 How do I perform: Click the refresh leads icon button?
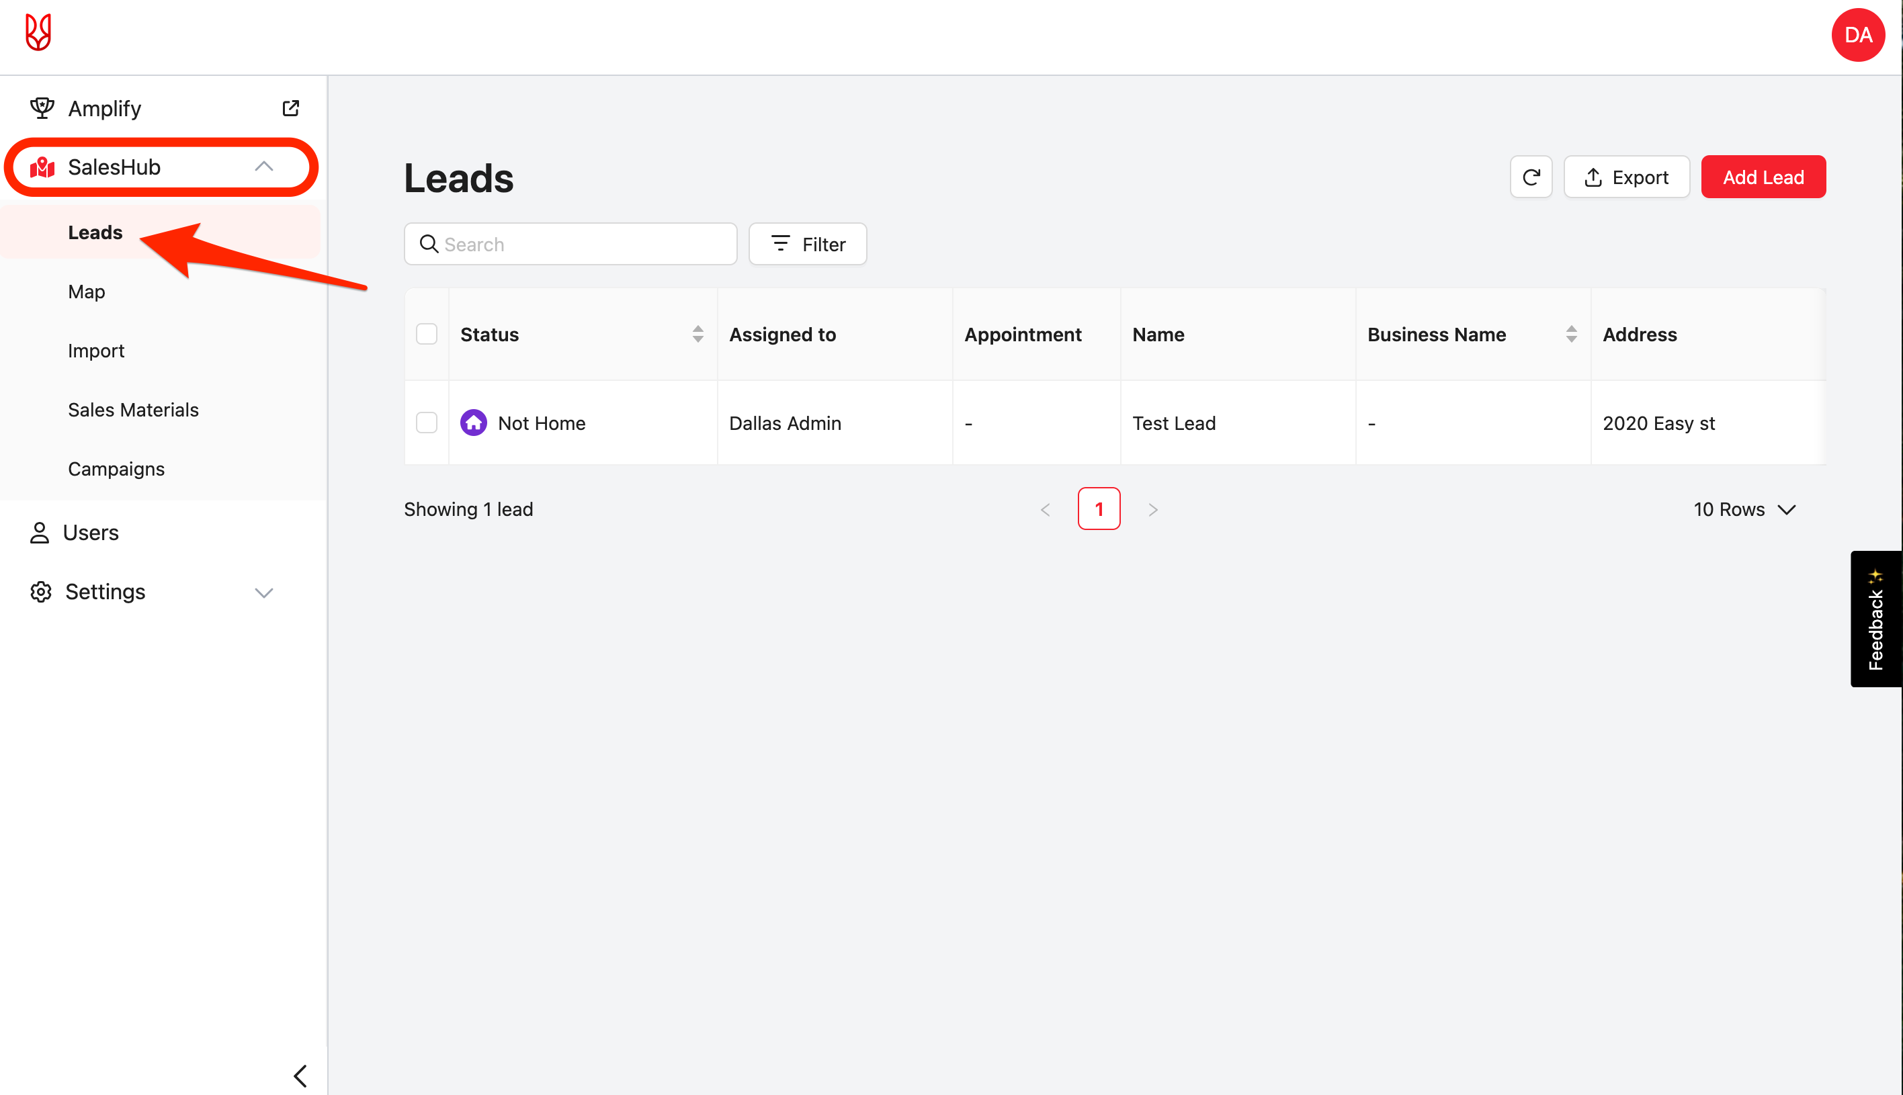click(1531, 177)
